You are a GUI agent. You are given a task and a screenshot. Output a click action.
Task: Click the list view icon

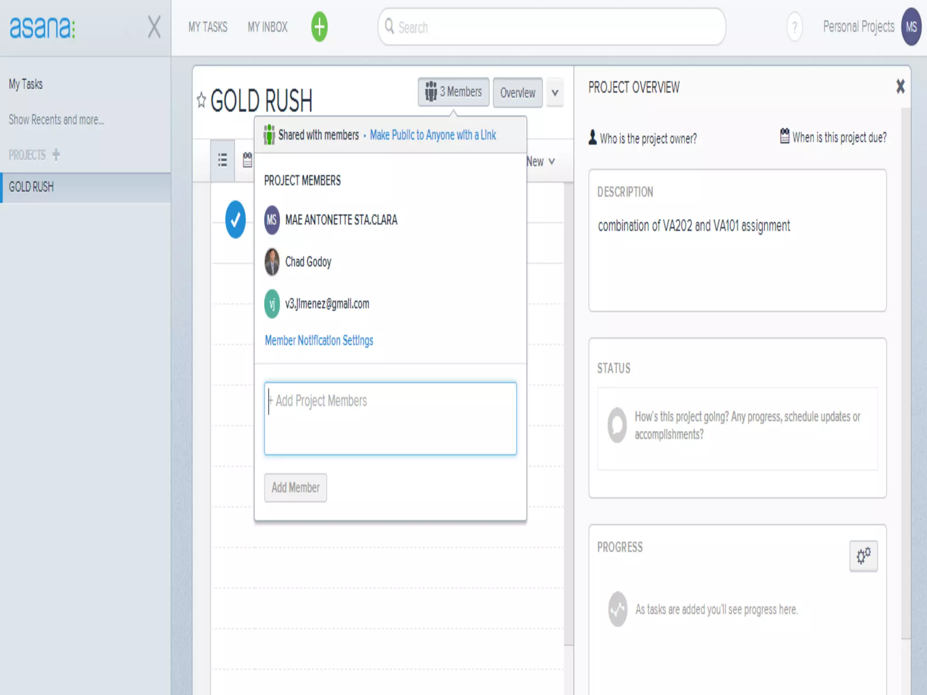click(222, 160)
